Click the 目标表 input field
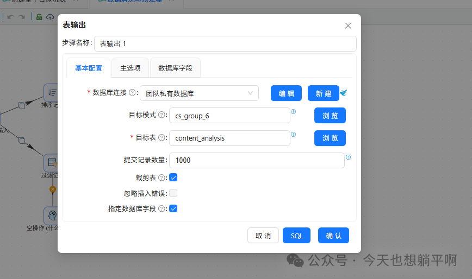 click(229, 138)
